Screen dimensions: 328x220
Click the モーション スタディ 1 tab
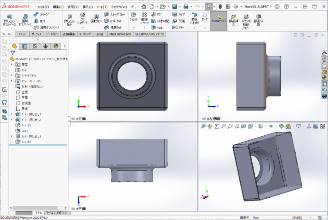(x=57, y=213)
